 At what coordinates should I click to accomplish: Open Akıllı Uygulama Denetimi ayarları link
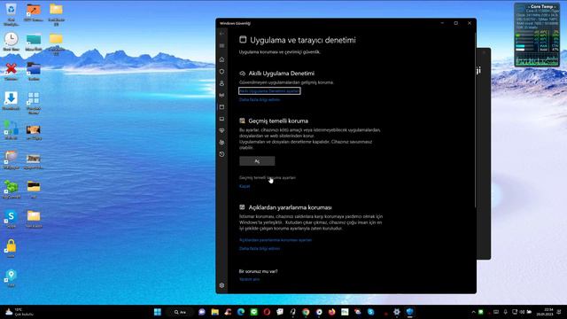tap(269, 91)
